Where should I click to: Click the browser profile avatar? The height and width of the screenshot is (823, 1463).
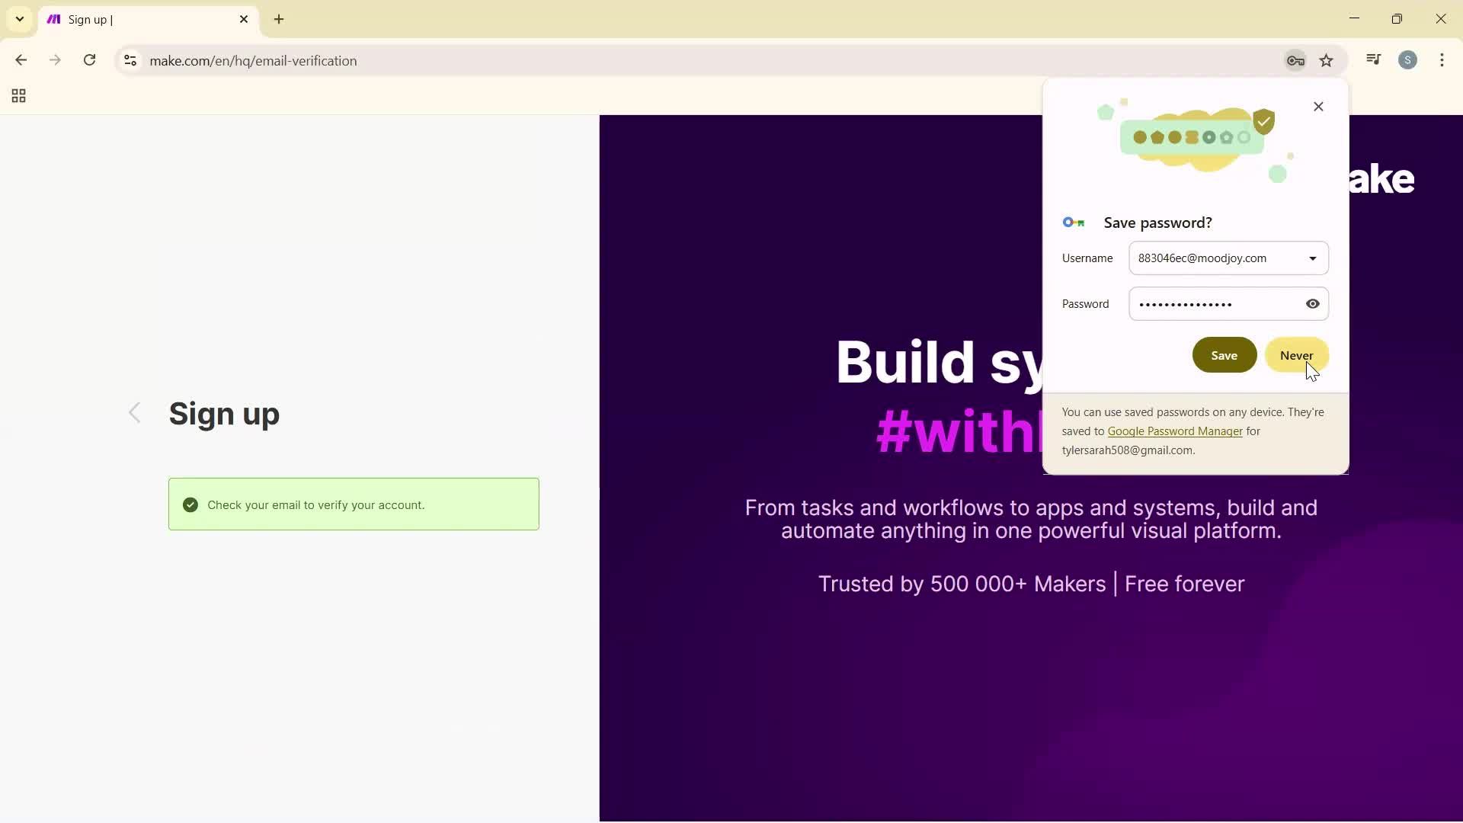pos(1408,60)
